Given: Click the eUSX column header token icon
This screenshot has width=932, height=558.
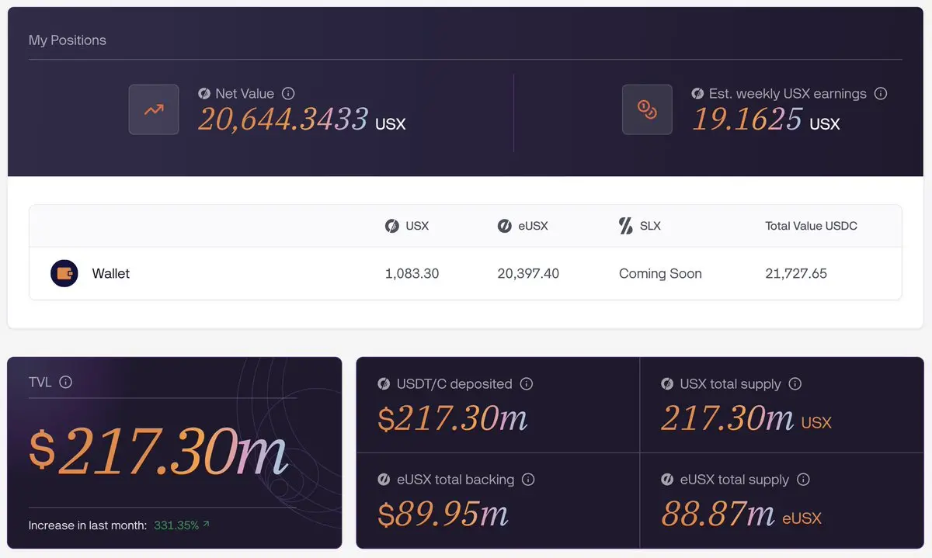Looking at the screenshot, I should [x=504, y=226].
